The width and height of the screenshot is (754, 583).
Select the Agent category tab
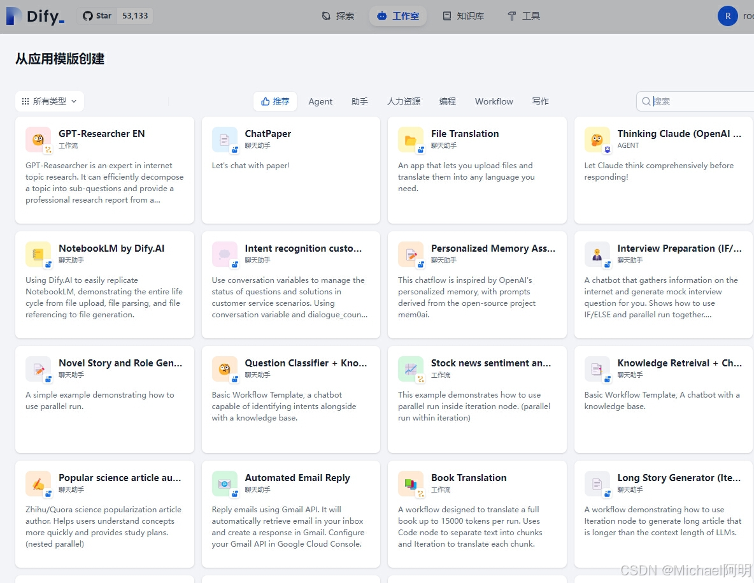click(320, 101)
